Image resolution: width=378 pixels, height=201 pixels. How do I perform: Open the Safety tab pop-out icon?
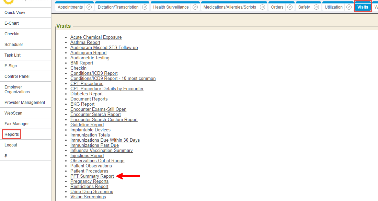[x=316, y=7]
